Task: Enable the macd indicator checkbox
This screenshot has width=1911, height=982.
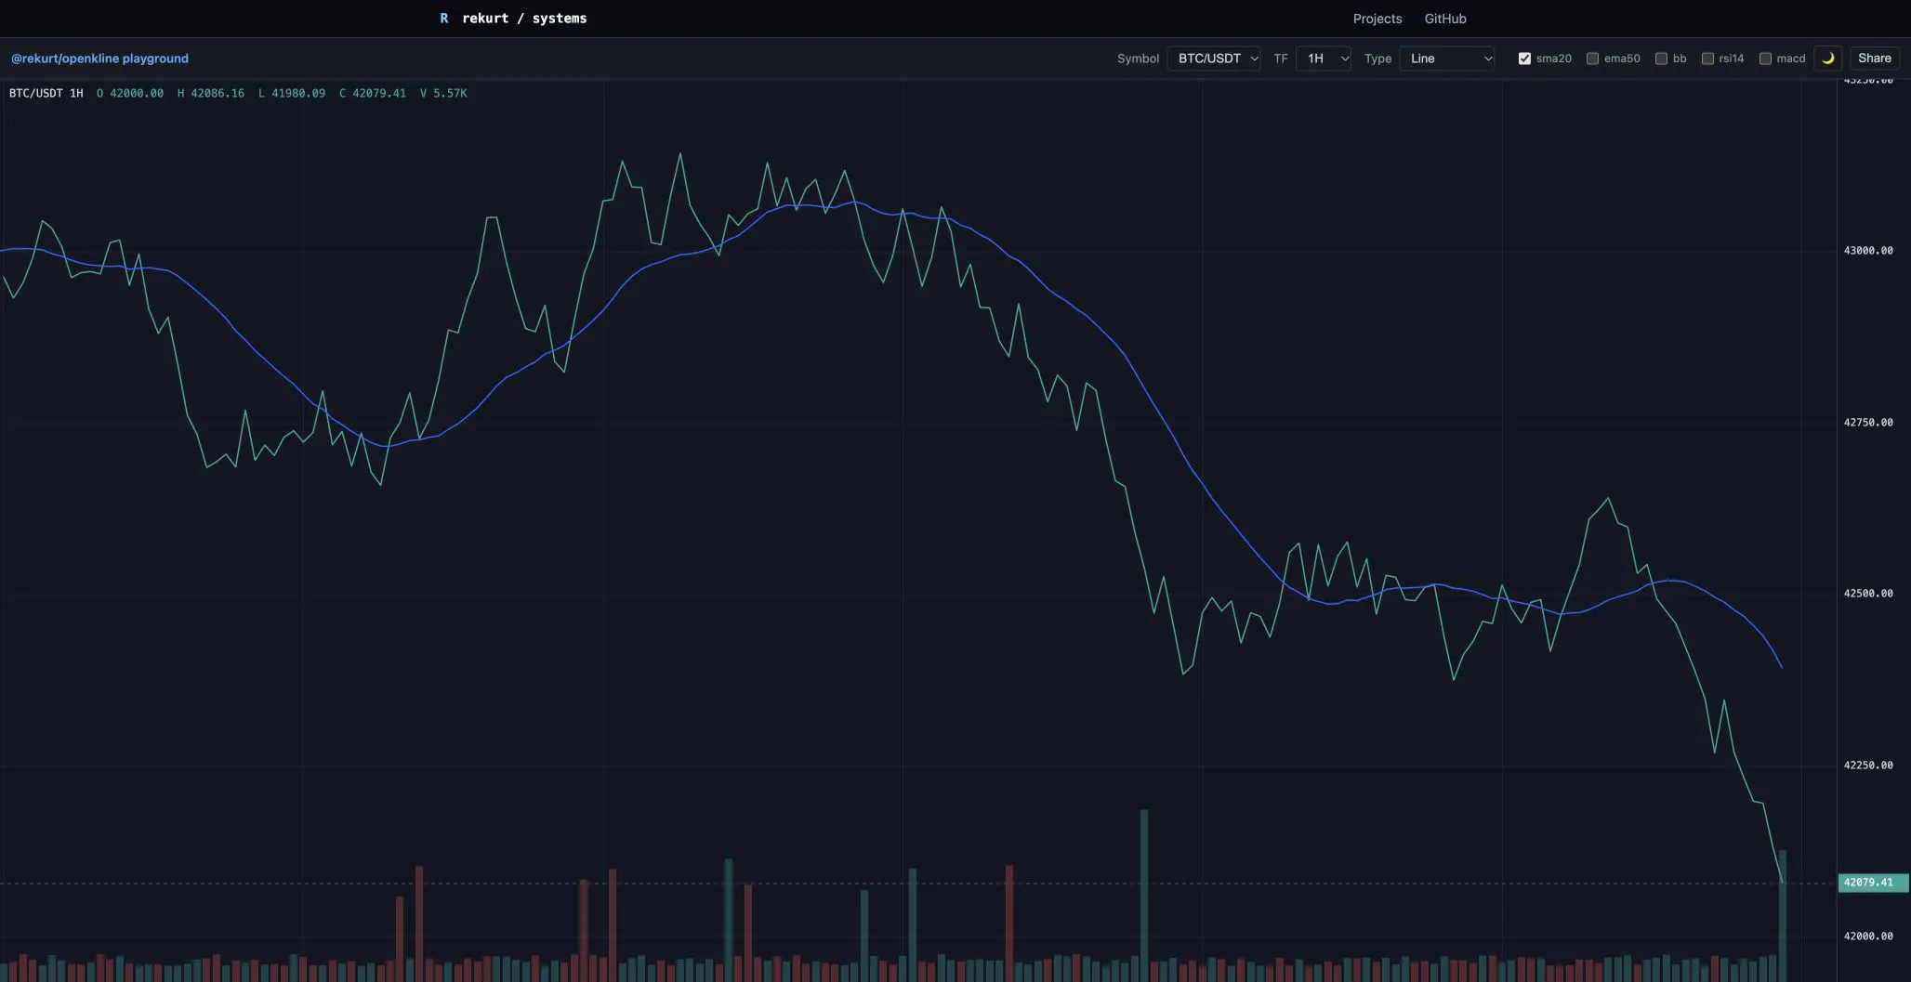Action: coord(1765,59)
